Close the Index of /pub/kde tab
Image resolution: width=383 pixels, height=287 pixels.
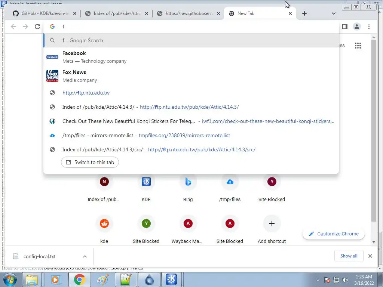(x=147, y=13)
